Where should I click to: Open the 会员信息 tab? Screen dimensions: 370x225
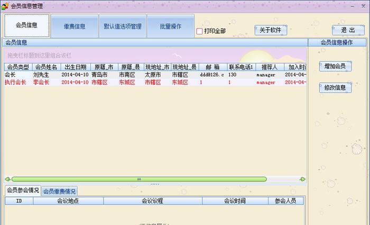(26, 25)
